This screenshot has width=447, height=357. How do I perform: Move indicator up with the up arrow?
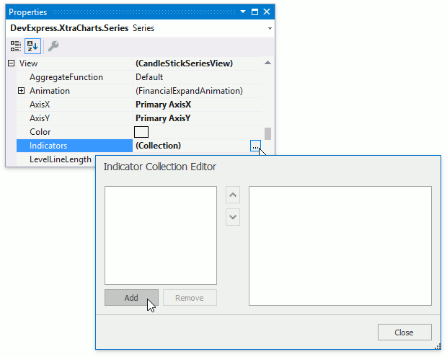(x=233, y=195)
